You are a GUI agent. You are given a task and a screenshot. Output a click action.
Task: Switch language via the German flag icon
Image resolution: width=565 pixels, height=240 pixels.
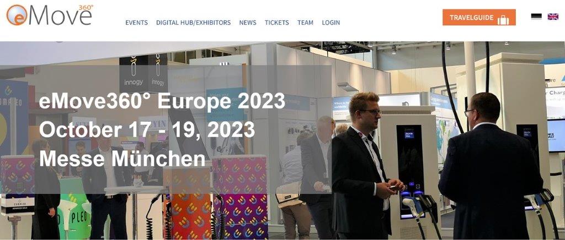point(536,17)
